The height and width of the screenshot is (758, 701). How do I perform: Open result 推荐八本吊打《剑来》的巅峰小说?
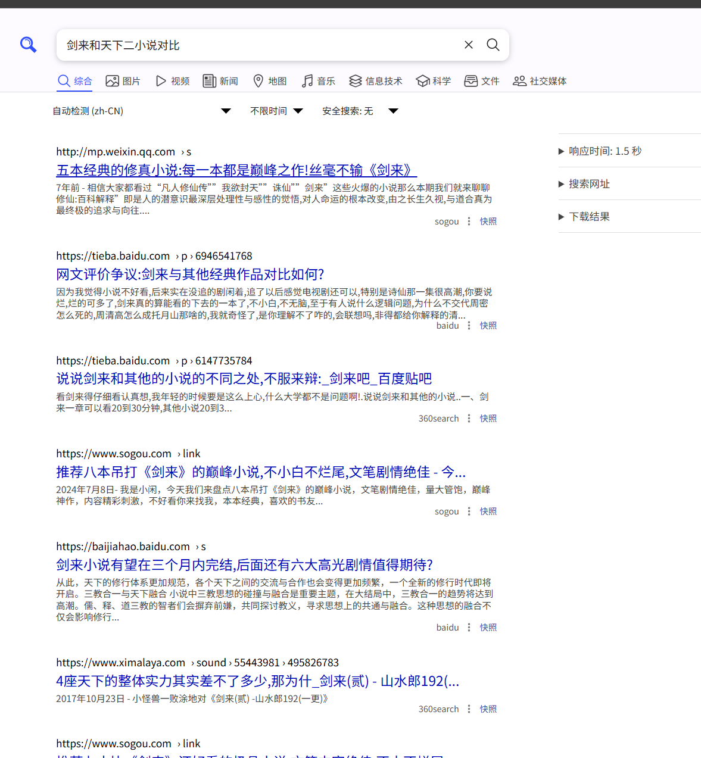click(261, 472)
